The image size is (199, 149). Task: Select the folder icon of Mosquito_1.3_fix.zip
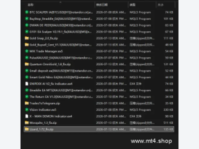coord(27,123)
